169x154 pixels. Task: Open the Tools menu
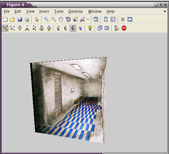coord(59,11)
